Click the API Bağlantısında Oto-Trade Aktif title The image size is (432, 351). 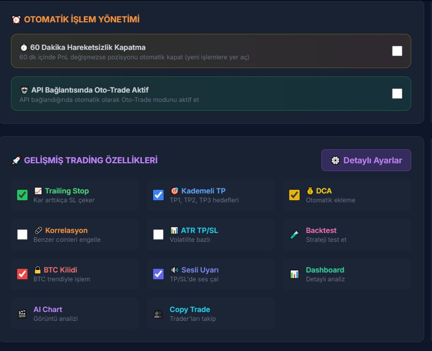click(x=90, y=90)
